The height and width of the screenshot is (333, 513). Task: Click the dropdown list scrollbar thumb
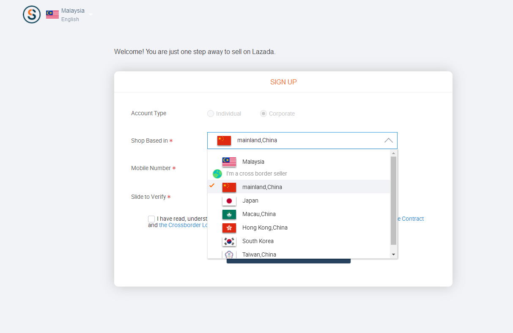[x=393, y=200]
